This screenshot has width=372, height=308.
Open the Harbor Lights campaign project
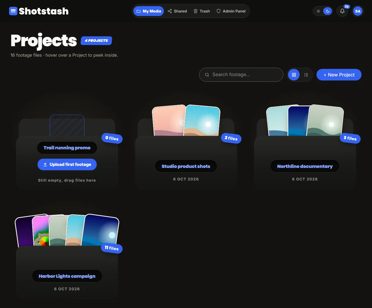[x=67, y=276]
